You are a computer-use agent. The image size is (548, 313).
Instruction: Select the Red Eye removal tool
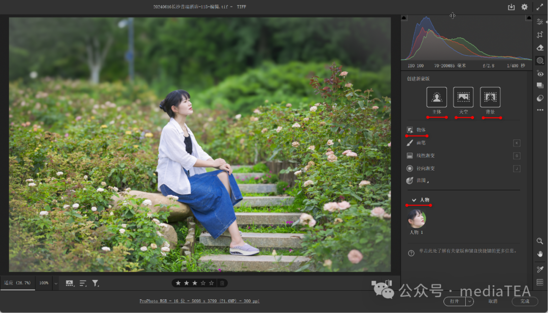(x=540, y=74)
